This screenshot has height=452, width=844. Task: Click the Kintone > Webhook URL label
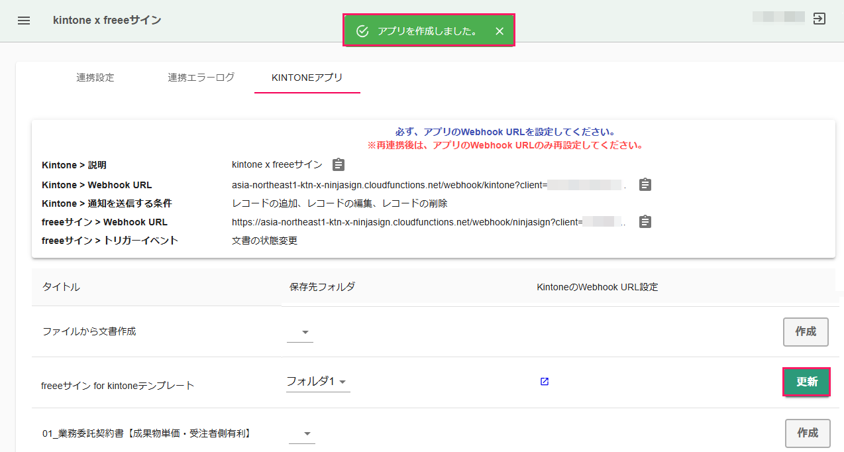pos(97,185)
